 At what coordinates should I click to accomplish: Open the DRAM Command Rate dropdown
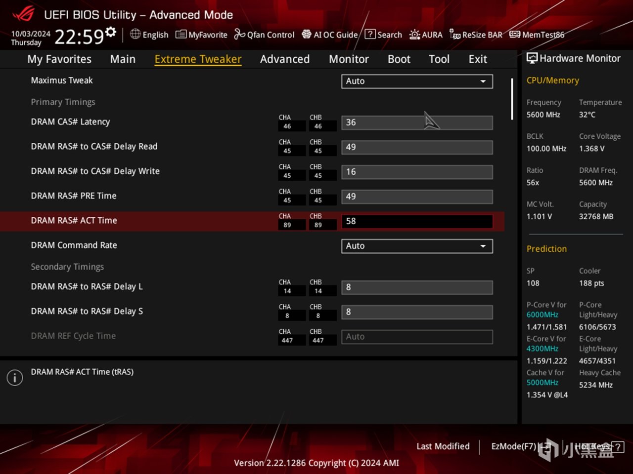(417, 246)
